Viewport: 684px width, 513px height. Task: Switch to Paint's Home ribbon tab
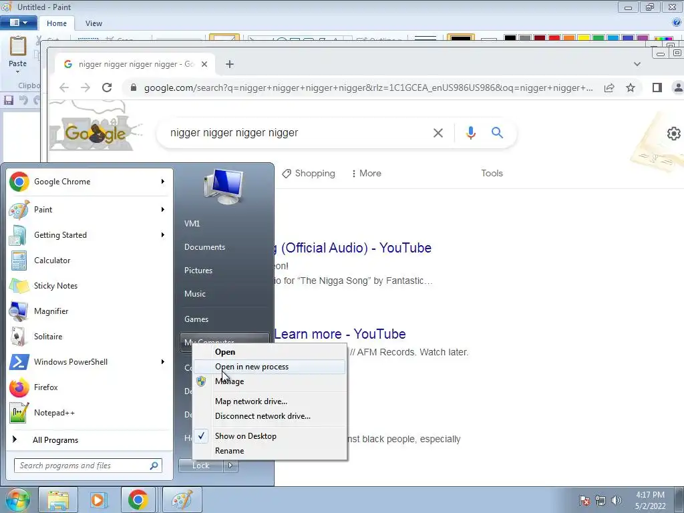(57, 23)
